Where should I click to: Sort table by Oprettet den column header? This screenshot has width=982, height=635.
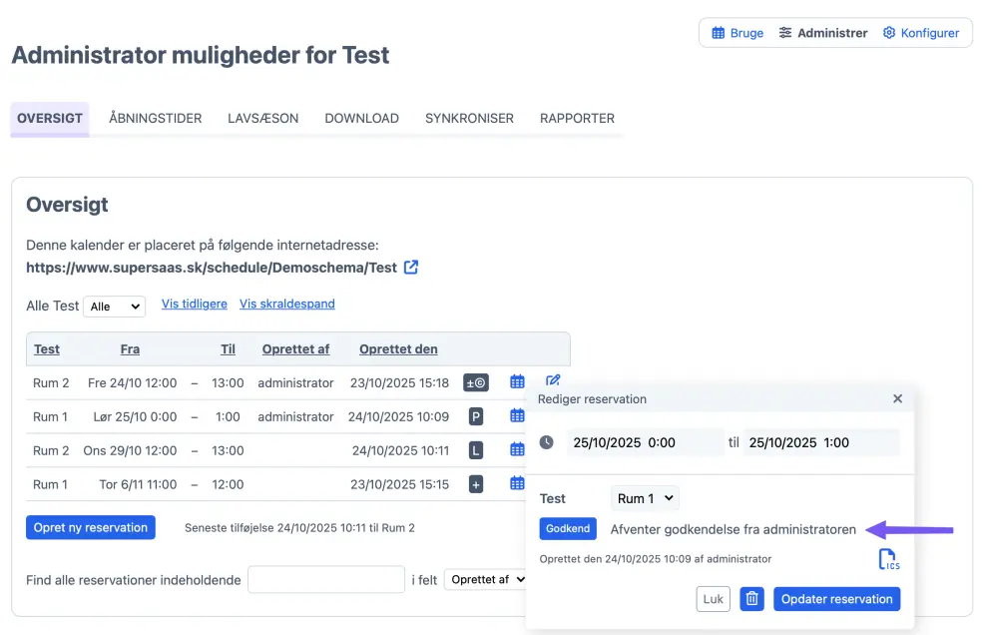(398, 349)
